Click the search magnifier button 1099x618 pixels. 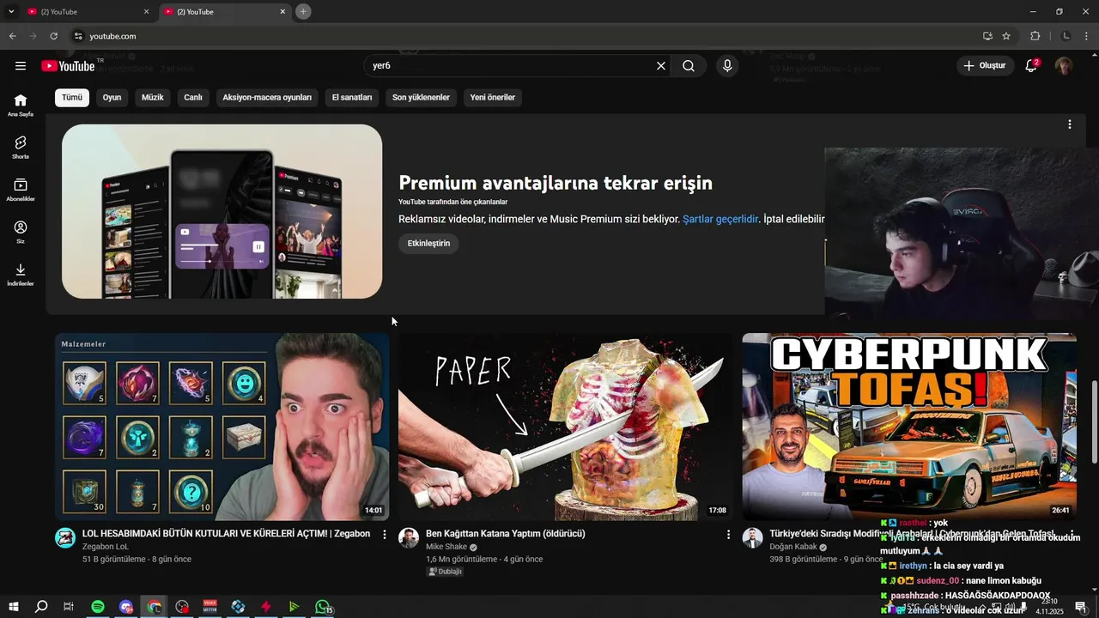(x=689, y=66)
